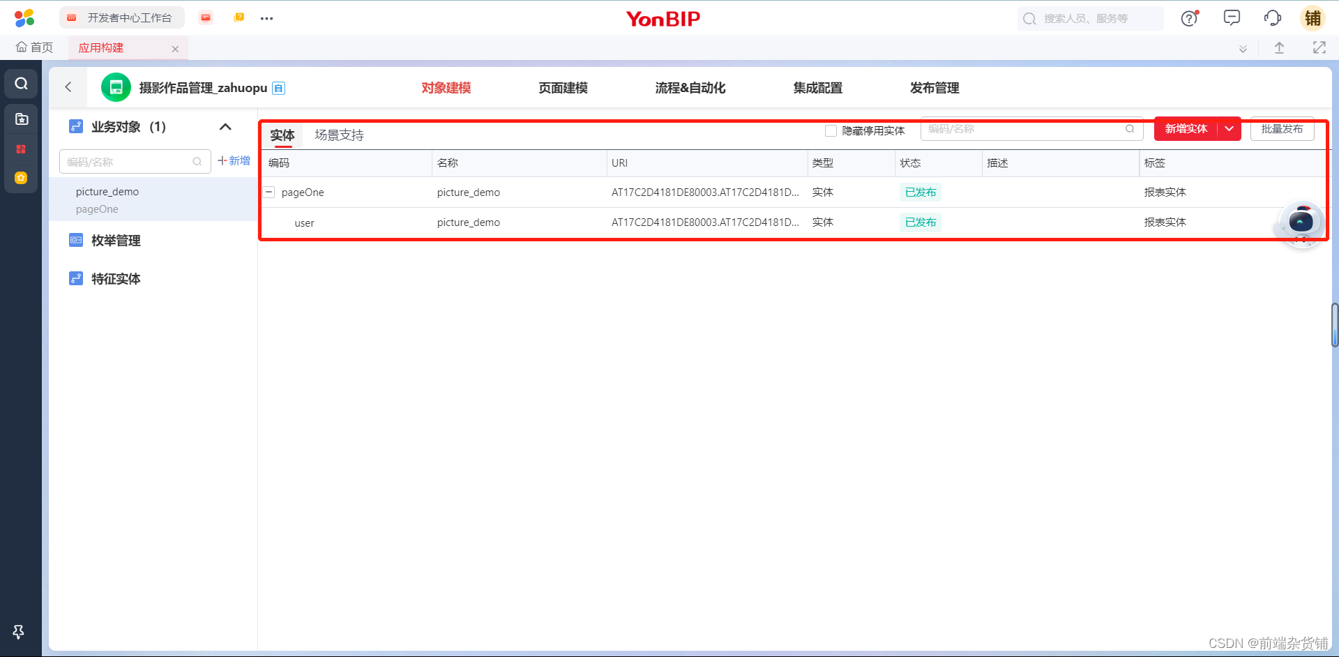Open 发布管理 tab
1339x657 pixels.
935,88
